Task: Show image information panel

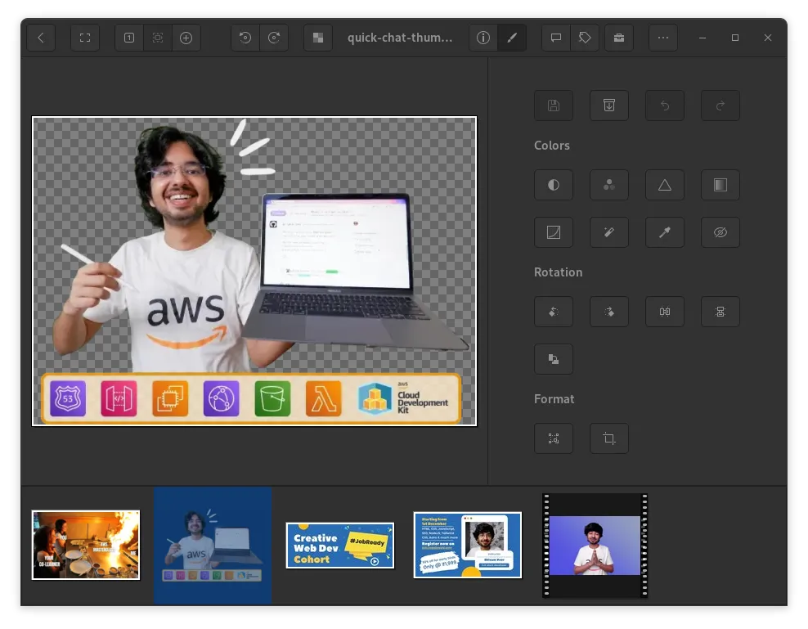Action: 483,38
